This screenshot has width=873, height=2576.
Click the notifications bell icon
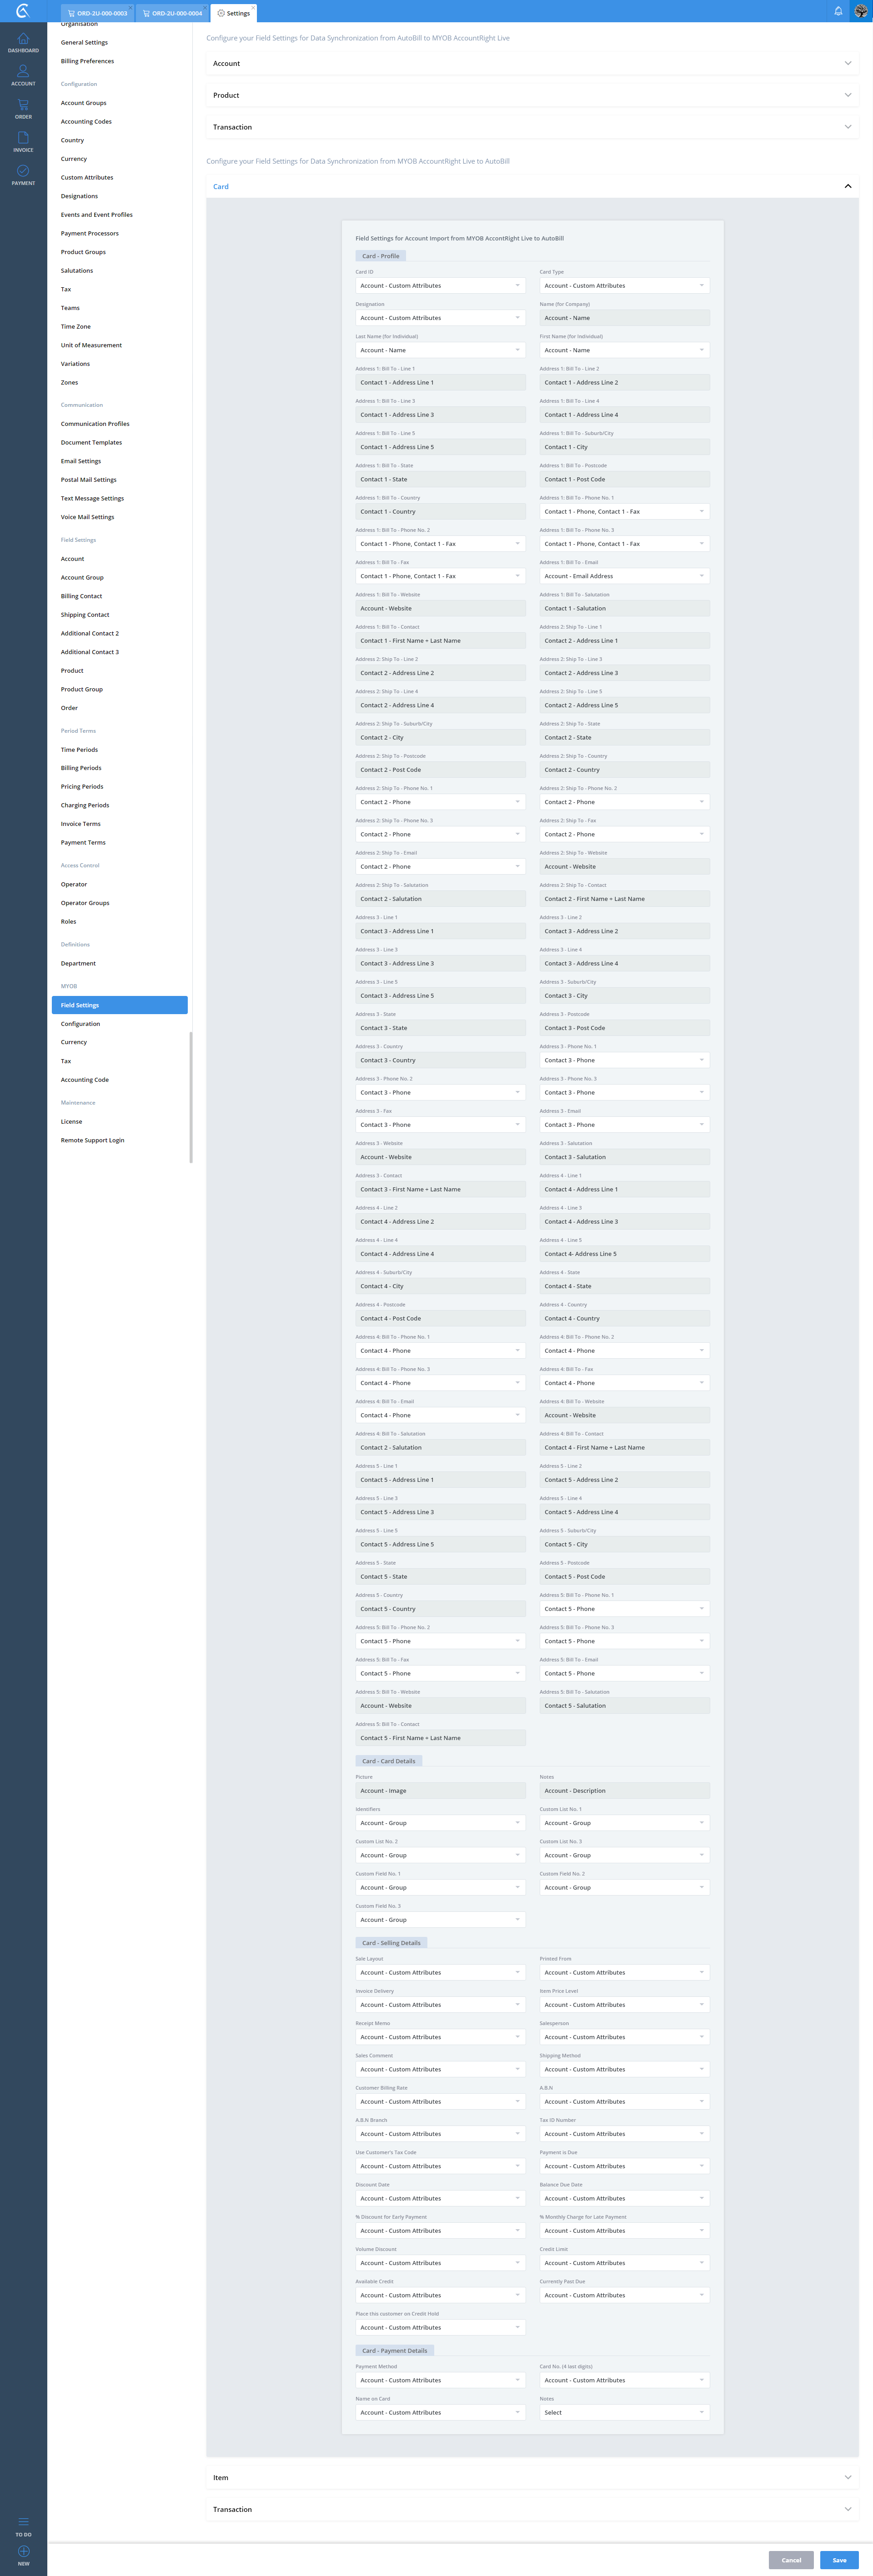pos(838,11)
